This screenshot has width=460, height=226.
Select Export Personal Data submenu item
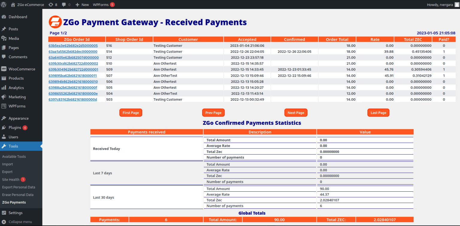(19, 187)
